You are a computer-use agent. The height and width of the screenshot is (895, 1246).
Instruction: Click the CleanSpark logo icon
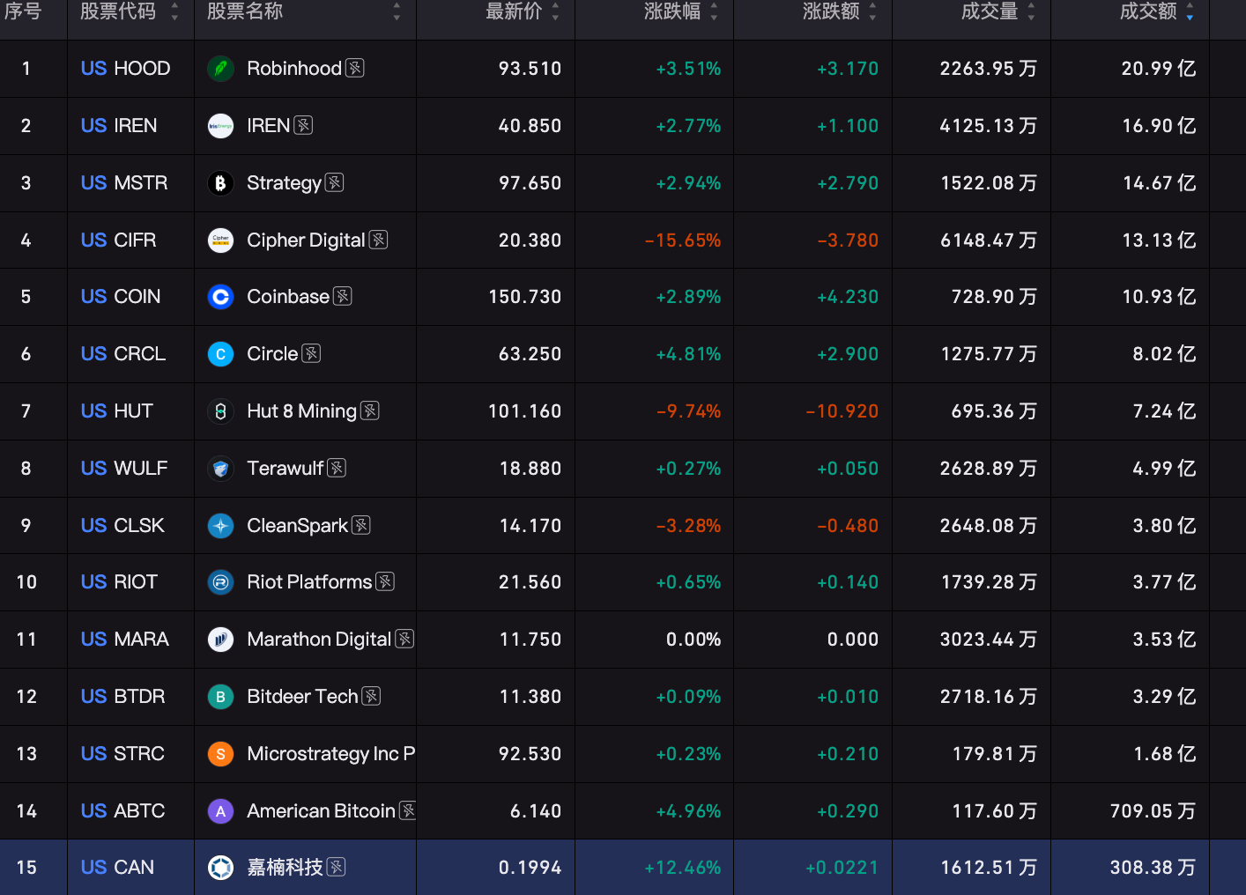point(220,526)
